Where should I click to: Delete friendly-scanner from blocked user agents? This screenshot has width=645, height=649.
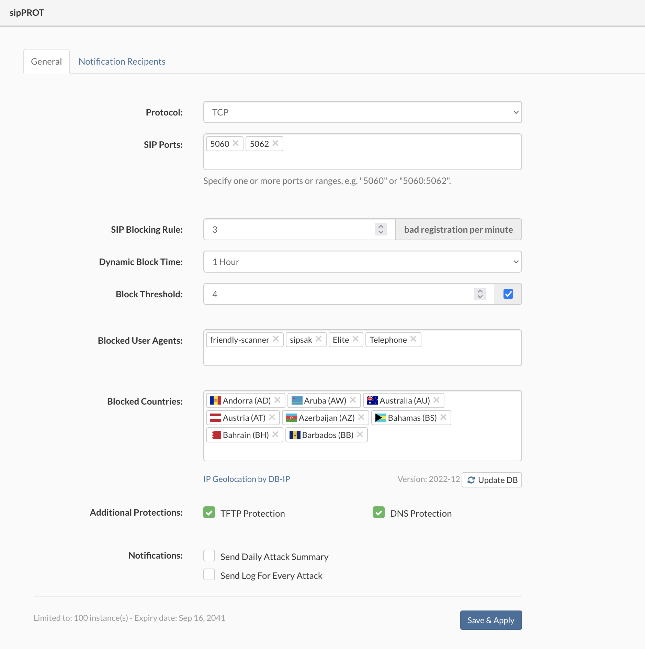tap(275, 339)
